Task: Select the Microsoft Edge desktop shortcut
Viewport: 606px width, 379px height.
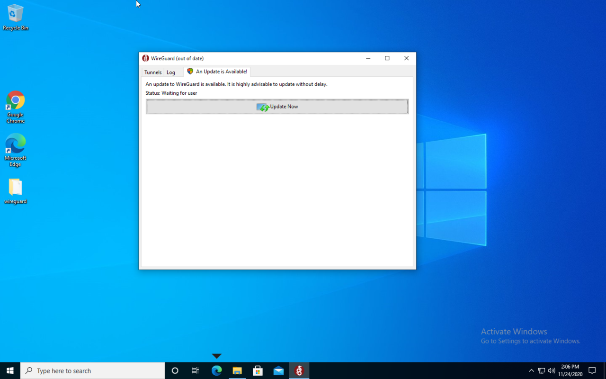Action: pyautogui.click(x=15, y=150)
